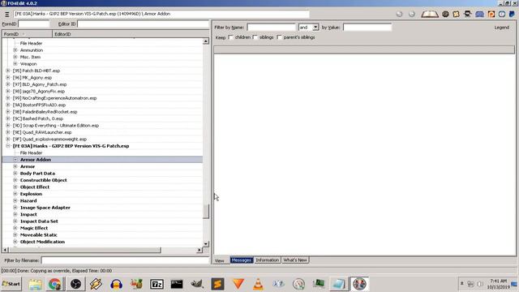Open the headphones audio app icon
Viewport: 519px width, 292px height.
(x=116, y=284)
